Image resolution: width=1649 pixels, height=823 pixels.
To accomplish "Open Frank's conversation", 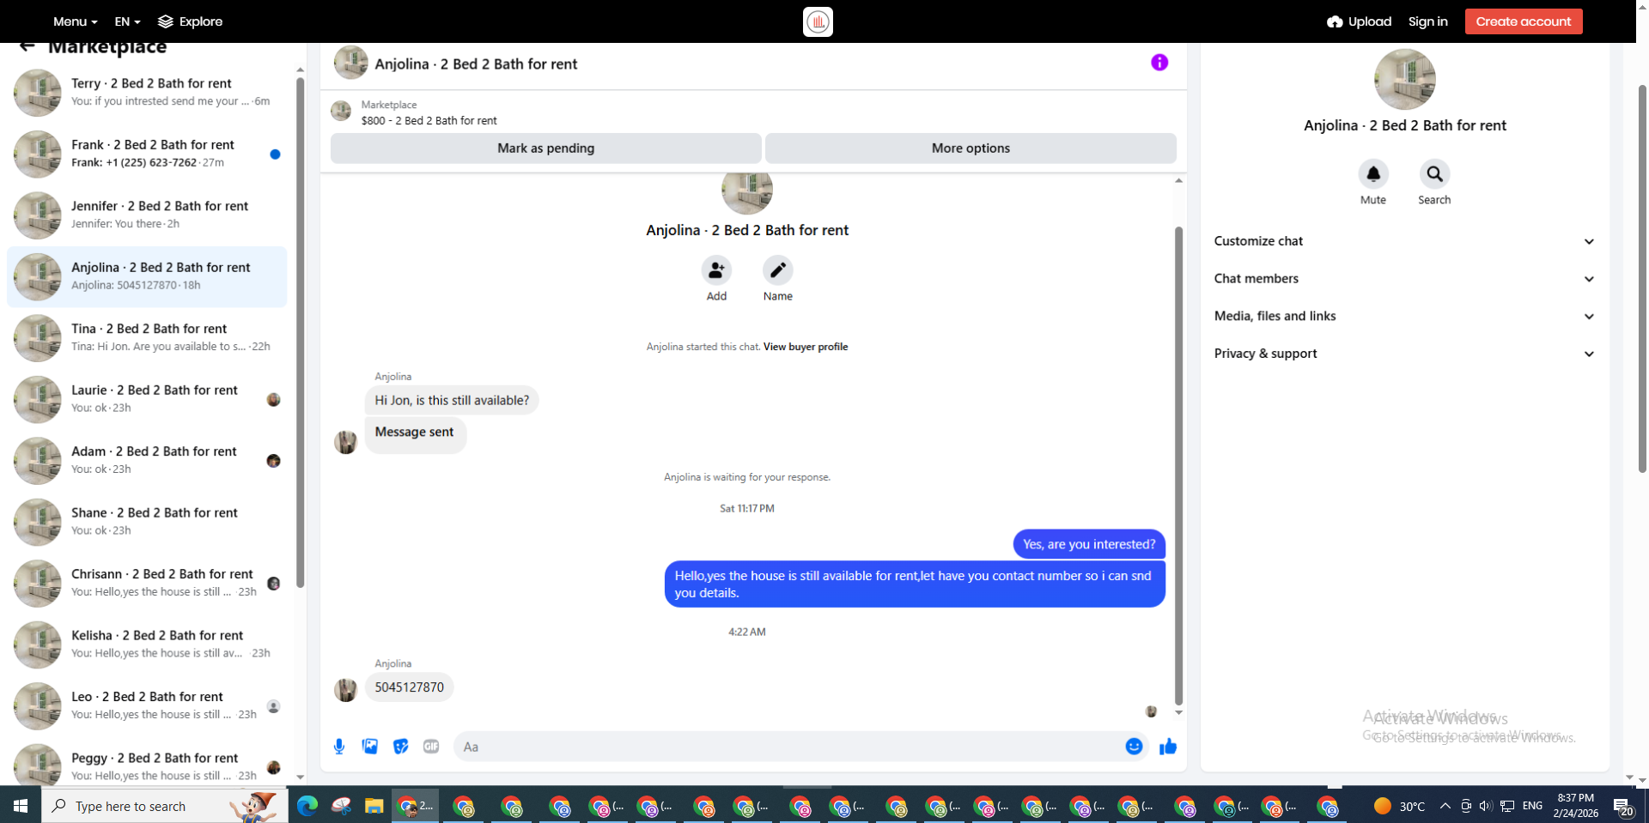I will click(147, 154).
